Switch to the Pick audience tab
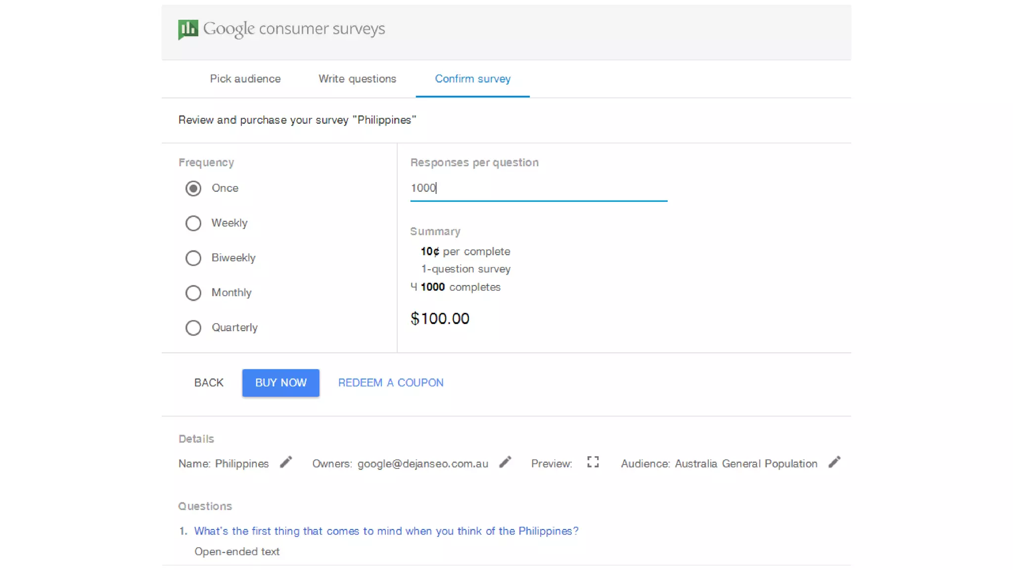The width and height of the screenshot is (1013, 570). 245,79
